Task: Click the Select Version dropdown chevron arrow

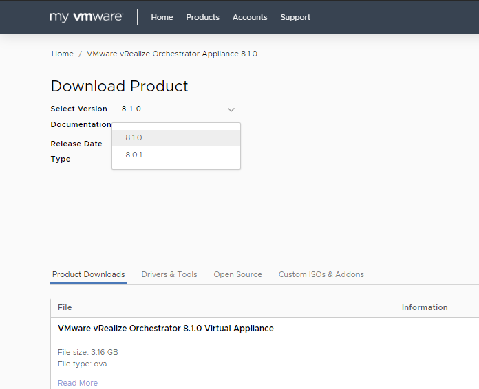Action: pos(231,109)
